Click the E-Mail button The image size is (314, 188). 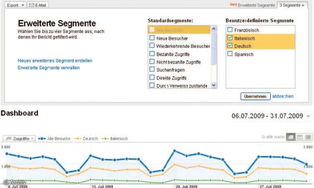pyautogui.click(x=38, y=5)
